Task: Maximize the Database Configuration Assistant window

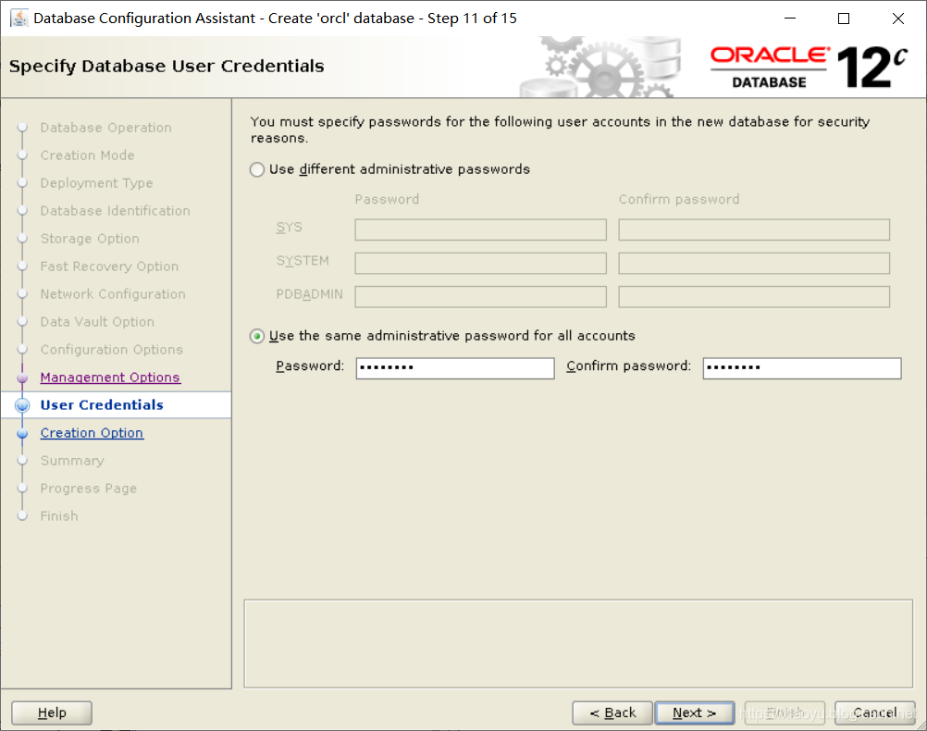Action: pos(844,19)
